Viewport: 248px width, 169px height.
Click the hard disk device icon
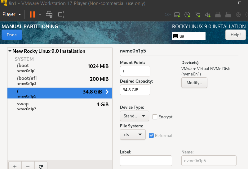coord(177,15)
